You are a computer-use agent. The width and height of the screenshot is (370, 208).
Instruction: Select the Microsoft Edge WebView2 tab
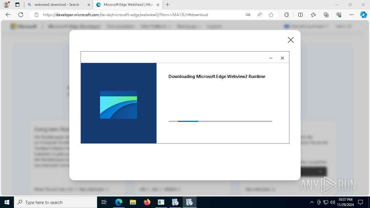[128, 5]
